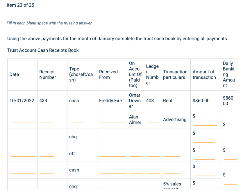Click the horizontal scrollbar below the table

pyautogui.click(x=121, y=190)
